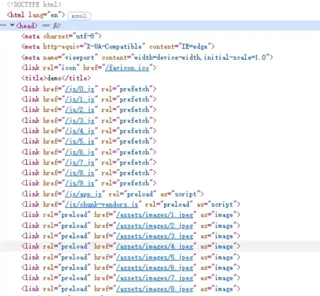Open the /js/0.js prefetch link

click(79, 89)
